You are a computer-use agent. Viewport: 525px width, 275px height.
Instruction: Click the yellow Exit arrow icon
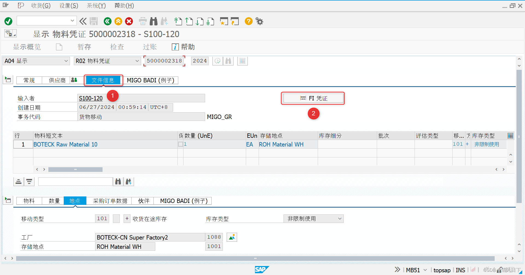(x=118, y=21)
